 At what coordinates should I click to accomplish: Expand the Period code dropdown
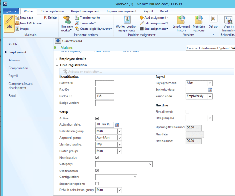click(210, 96)
